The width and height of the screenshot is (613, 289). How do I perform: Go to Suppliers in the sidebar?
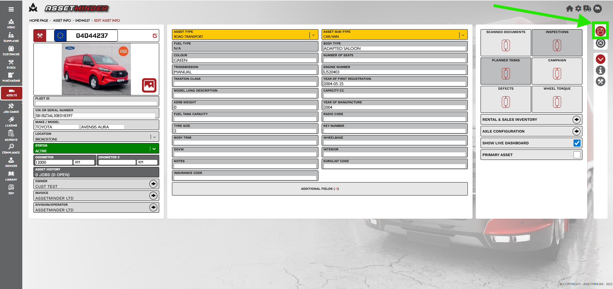pos(11,37)
